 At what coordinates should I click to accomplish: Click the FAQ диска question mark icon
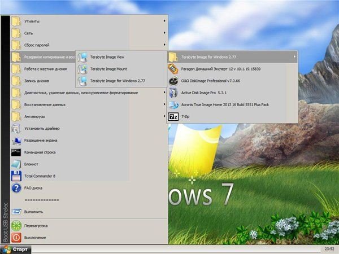point(16,188)
